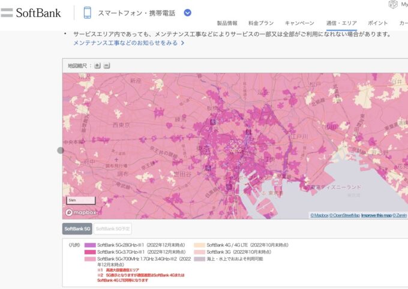This screenshot has width=408, height=289.
Task: Click the スマートフォン・携帯電話 heading text
Action: [137, 13]
